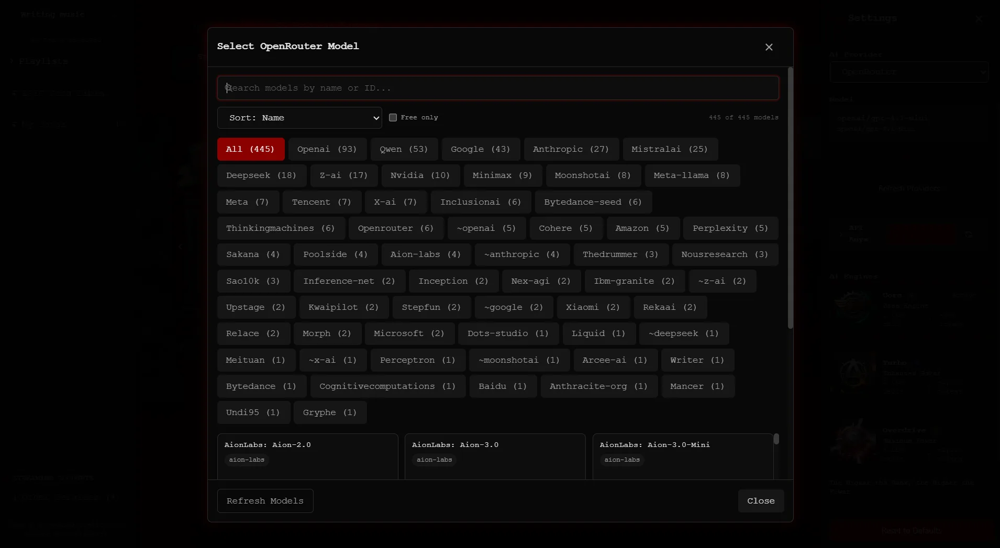Filter models by Thedrummer (3)
This screenshot has height=548, width=1000.
[621, 254]
